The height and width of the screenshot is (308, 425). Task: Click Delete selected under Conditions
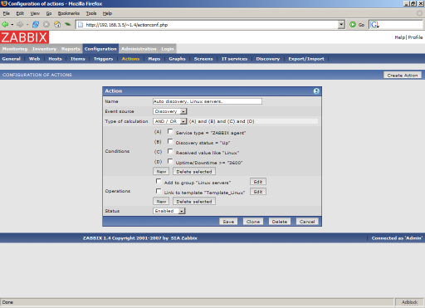pyautogui.click(x=194, y=171)
